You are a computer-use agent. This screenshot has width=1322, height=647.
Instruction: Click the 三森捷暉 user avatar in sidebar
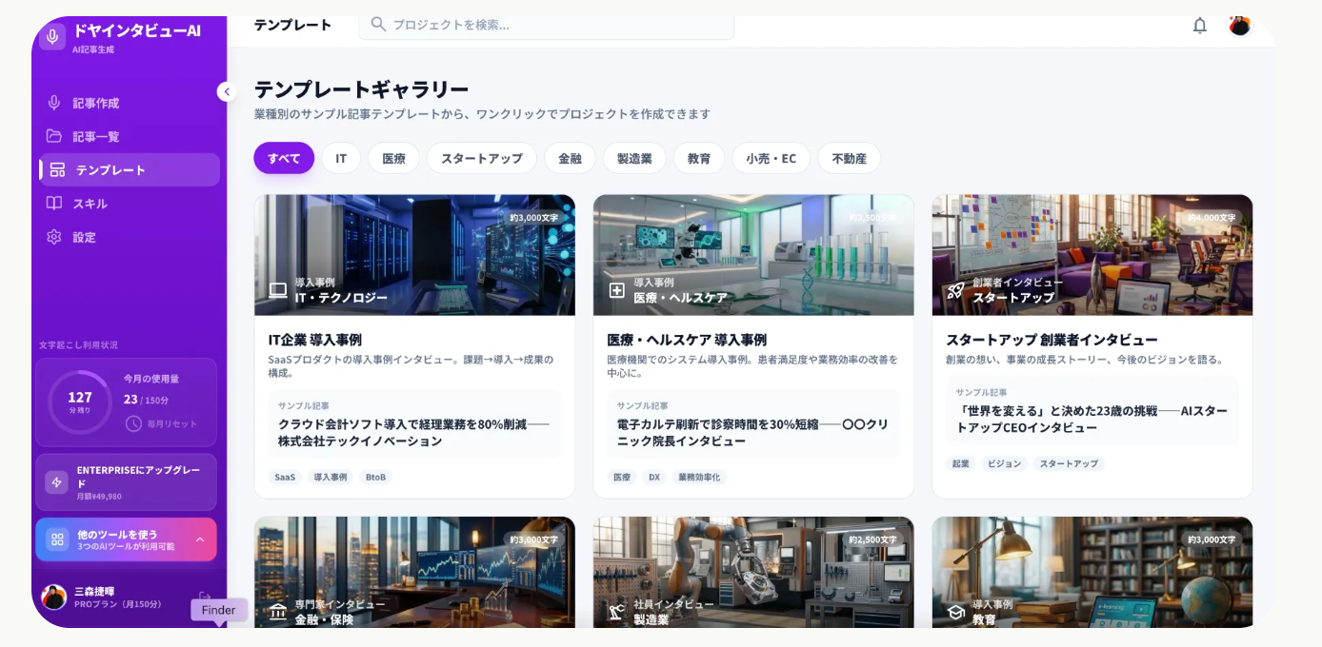click(54, 597)
